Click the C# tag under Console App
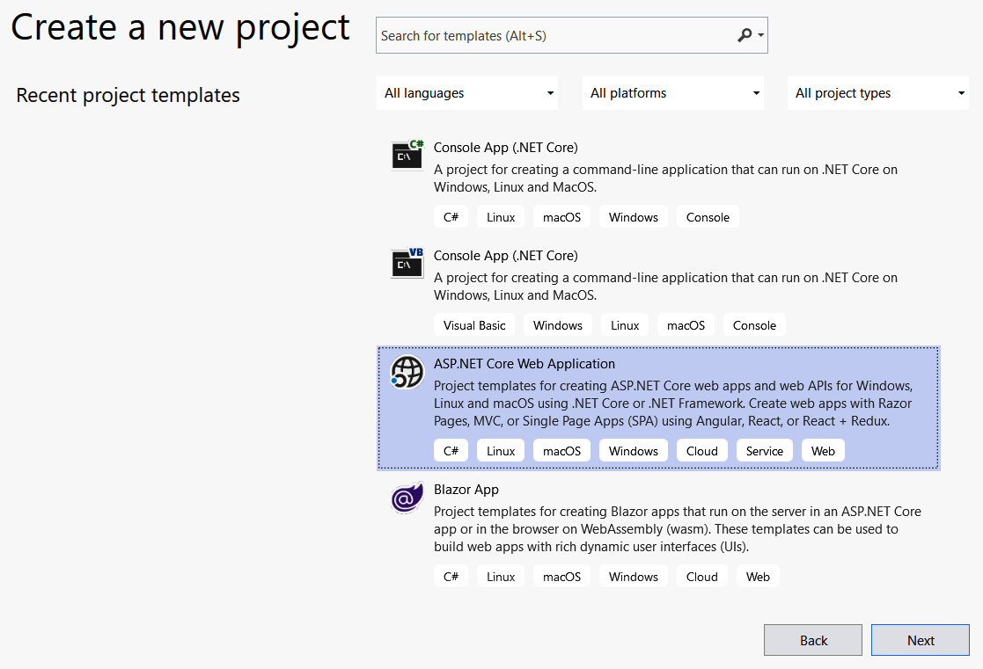Screen dimensions: 983x669 [451, 216]
